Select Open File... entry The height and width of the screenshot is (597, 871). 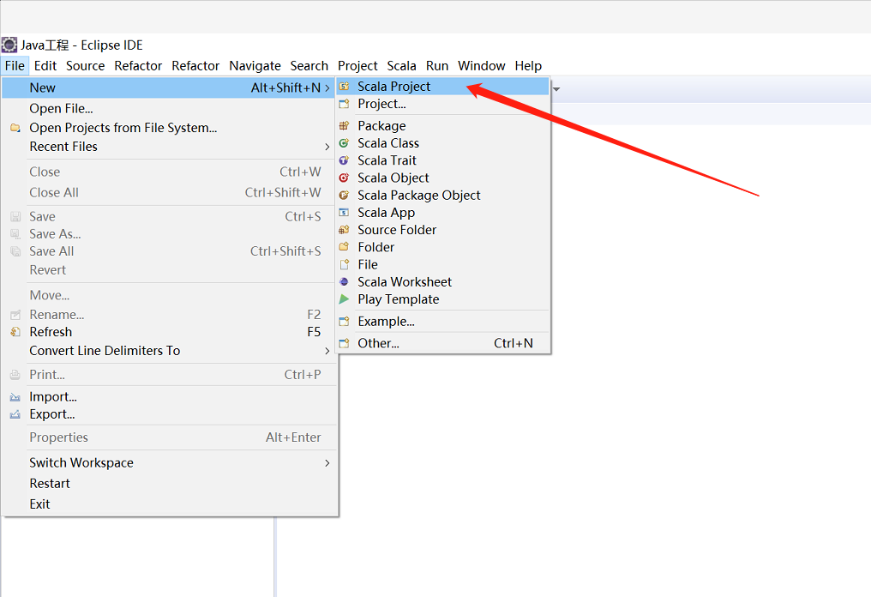click(170, 108)
